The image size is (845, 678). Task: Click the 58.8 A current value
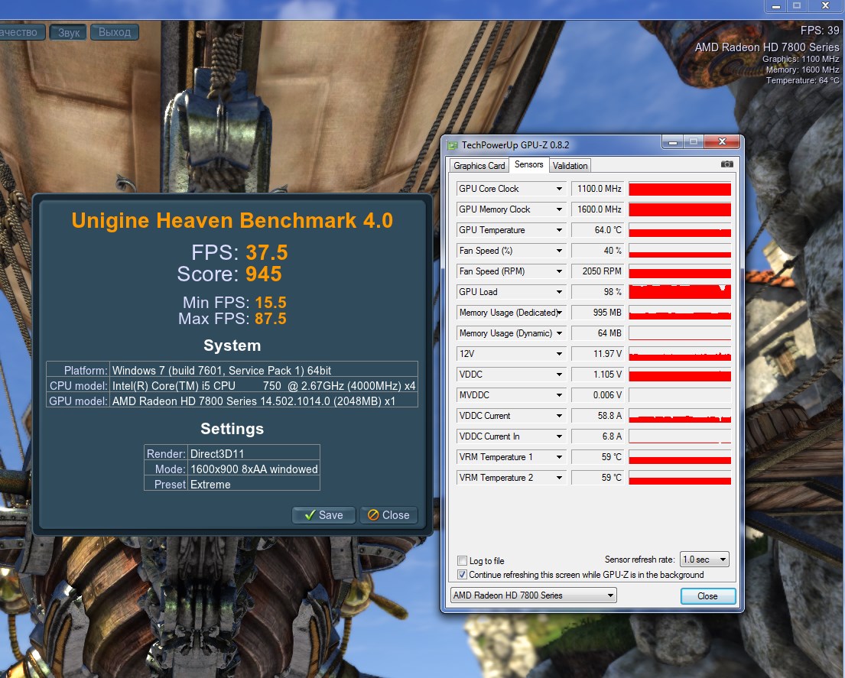[x=598, y=416]
